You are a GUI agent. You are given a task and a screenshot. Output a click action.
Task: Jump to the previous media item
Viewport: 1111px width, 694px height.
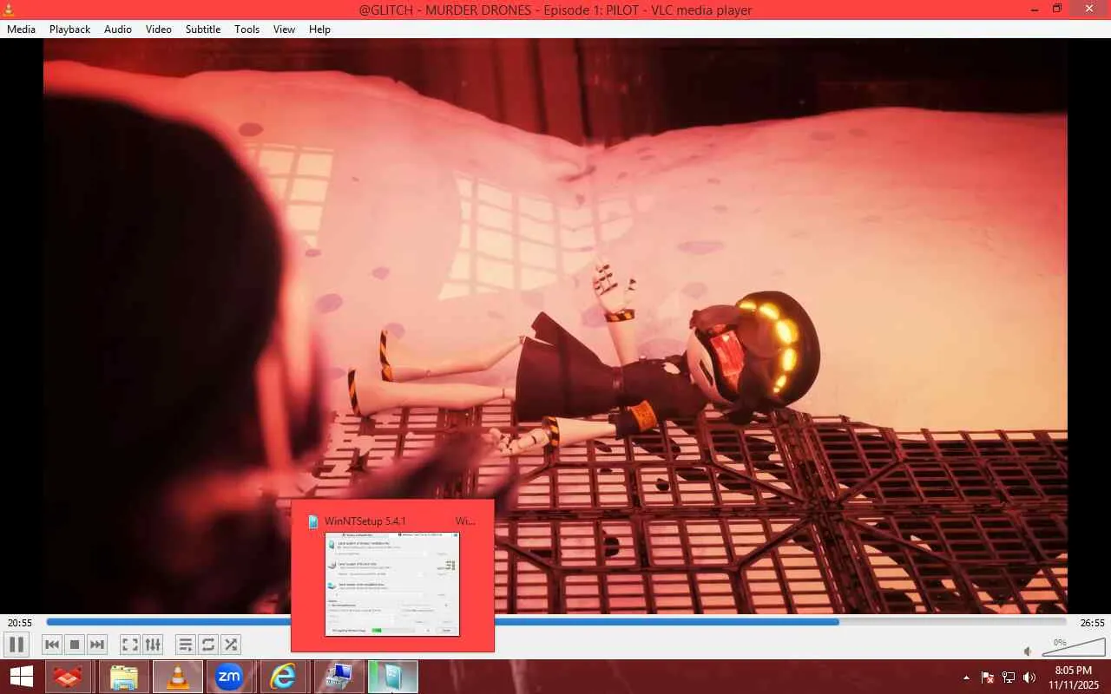click(52, 645)
